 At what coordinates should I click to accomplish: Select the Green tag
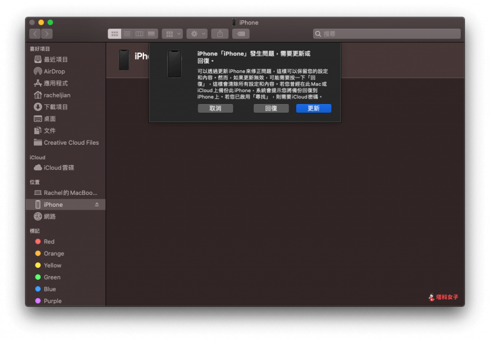pos(66,277)
